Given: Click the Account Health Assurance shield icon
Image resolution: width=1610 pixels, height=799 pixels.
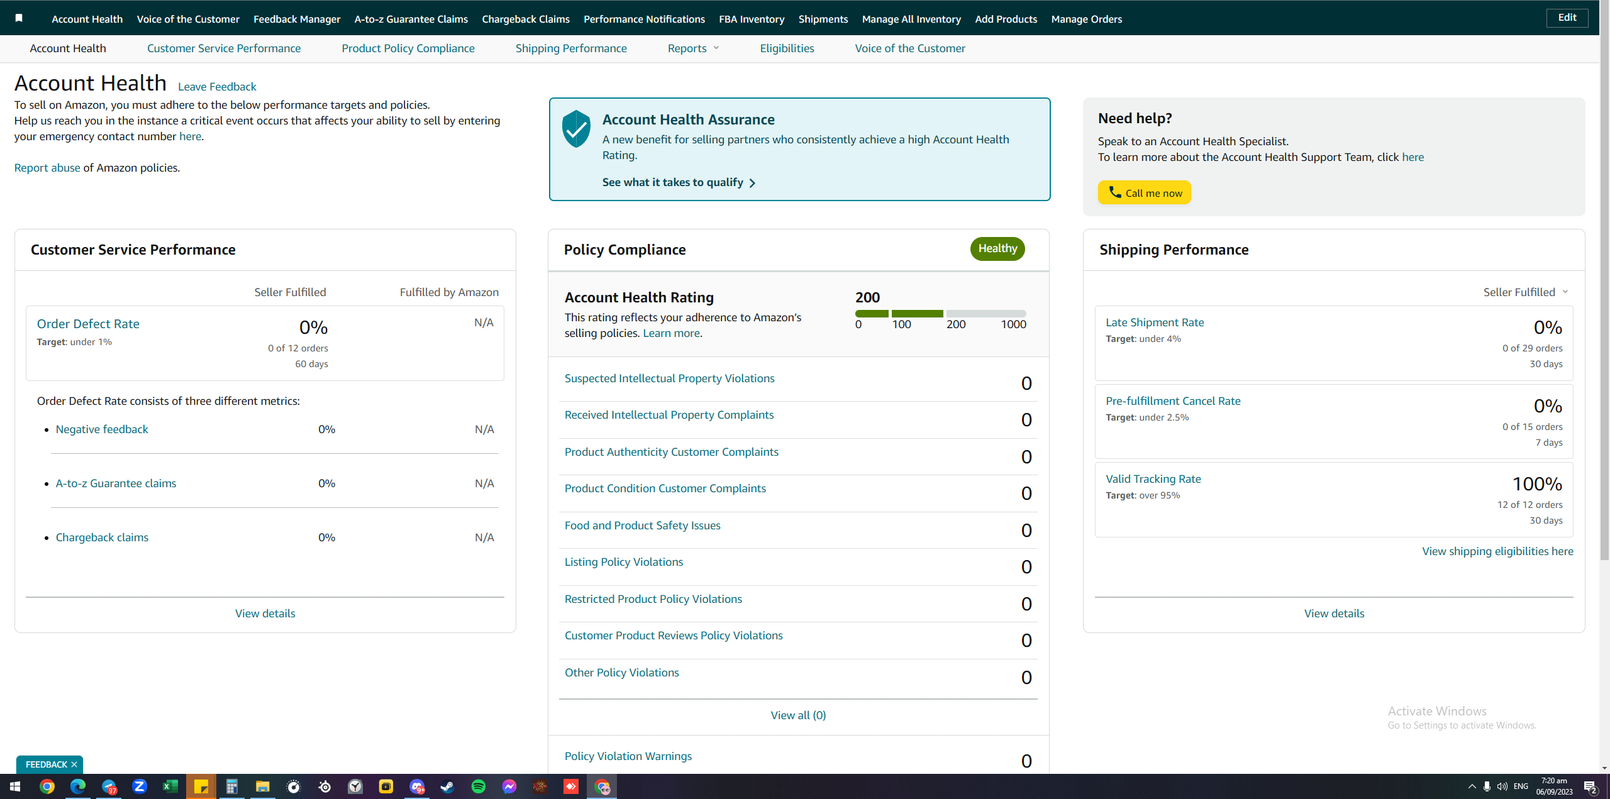Looking at the screenshot, I should (576, 129).
